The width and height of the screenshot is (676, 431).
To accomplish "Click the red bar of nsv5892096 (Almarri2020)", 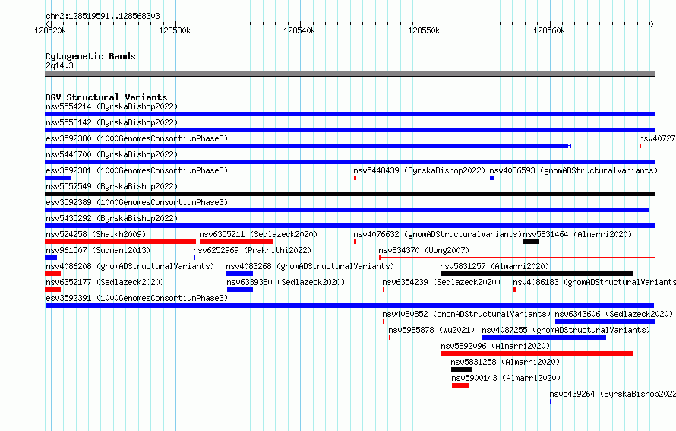I will point(537,353).
